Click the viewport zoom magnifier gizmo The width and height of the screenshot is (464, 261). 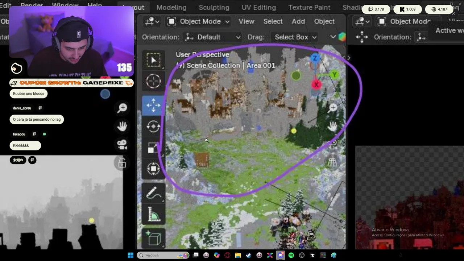333,108
